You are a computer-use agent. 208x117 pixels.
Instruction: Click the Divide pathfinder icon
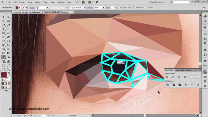(x=168, y=85)
